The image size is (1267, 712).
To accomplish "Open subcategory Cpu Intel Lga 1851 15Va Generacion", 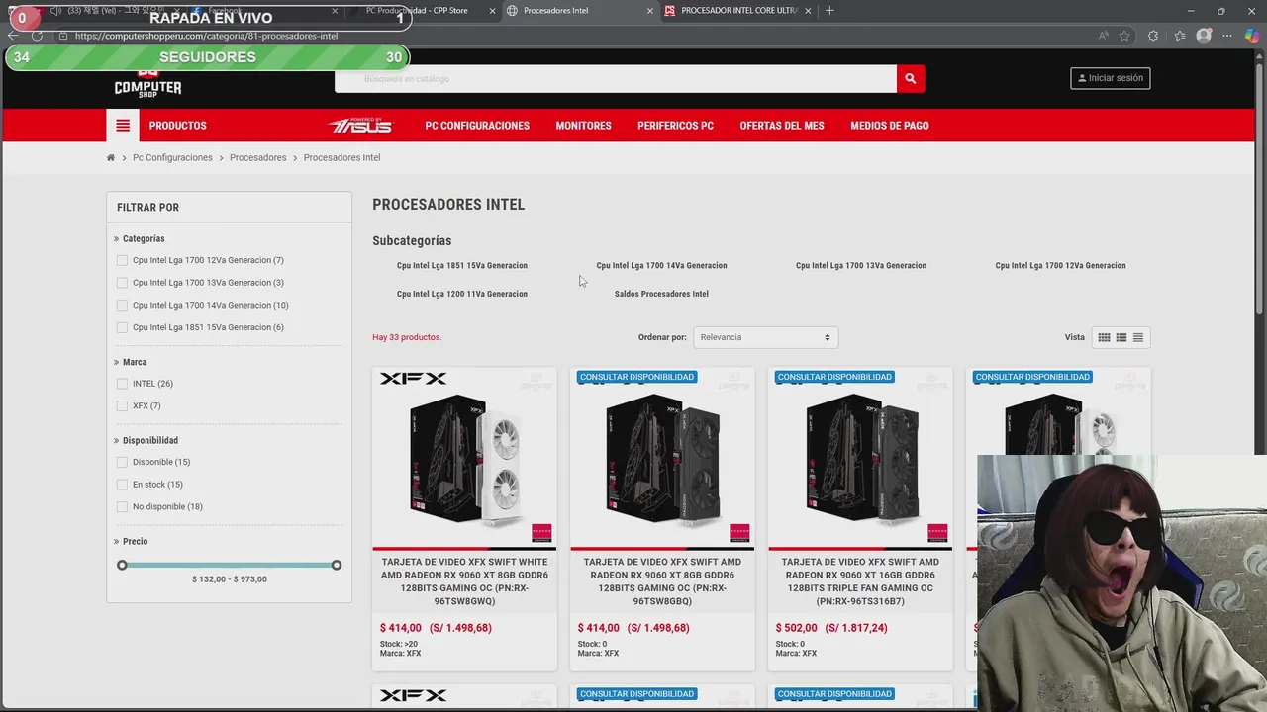I will pos(462,265).
